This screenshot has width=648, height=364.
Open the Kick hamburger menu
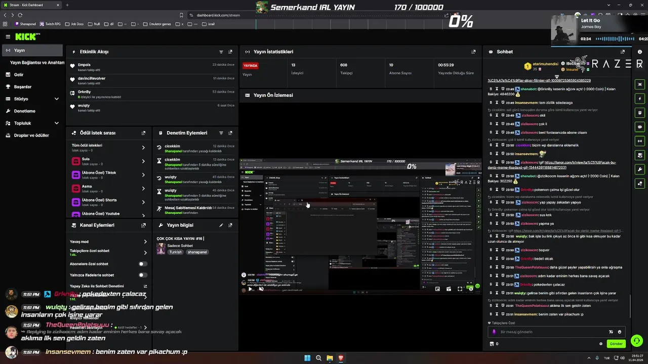point(8,36)
